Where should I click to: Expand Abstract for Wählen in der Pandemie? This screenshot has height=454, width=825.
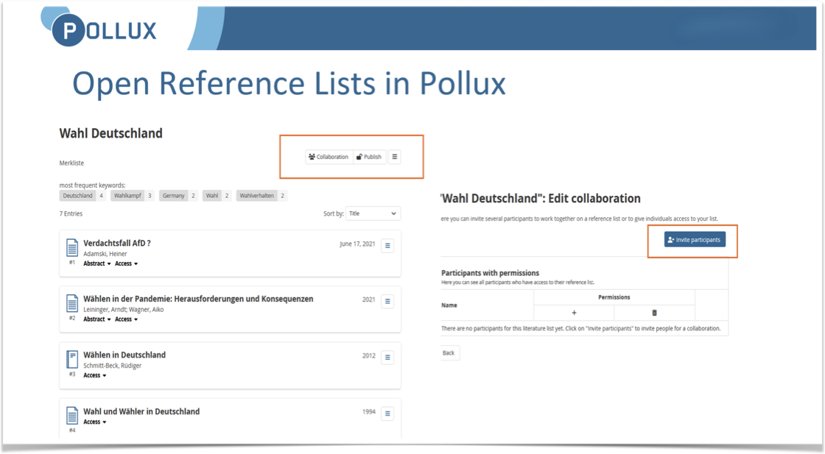pyautogui.click(x=96, y=319)
